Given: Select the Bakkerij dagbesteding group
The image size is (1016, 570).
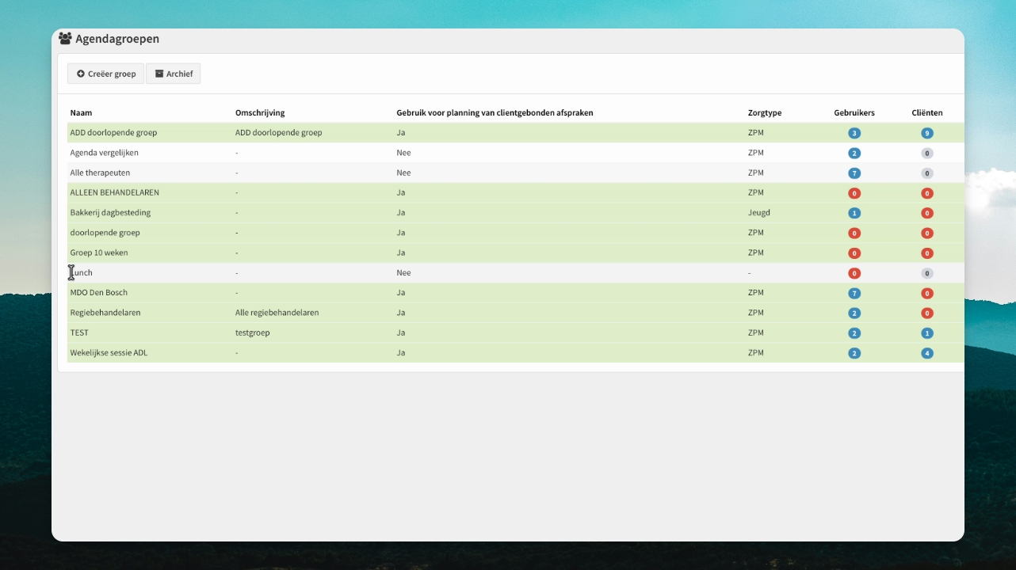Looking at the screenshot, I should point(110,213).
